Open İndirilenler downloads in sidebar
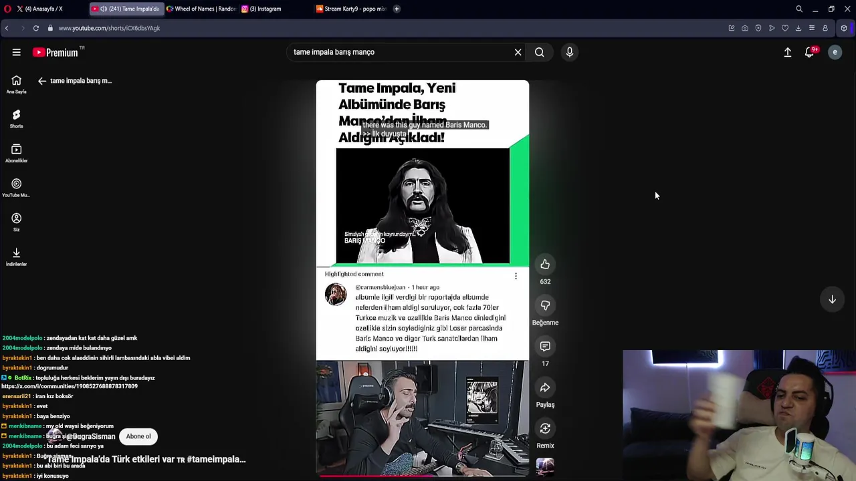The height and width of the screenshot is (481, 856). point(16,257)
